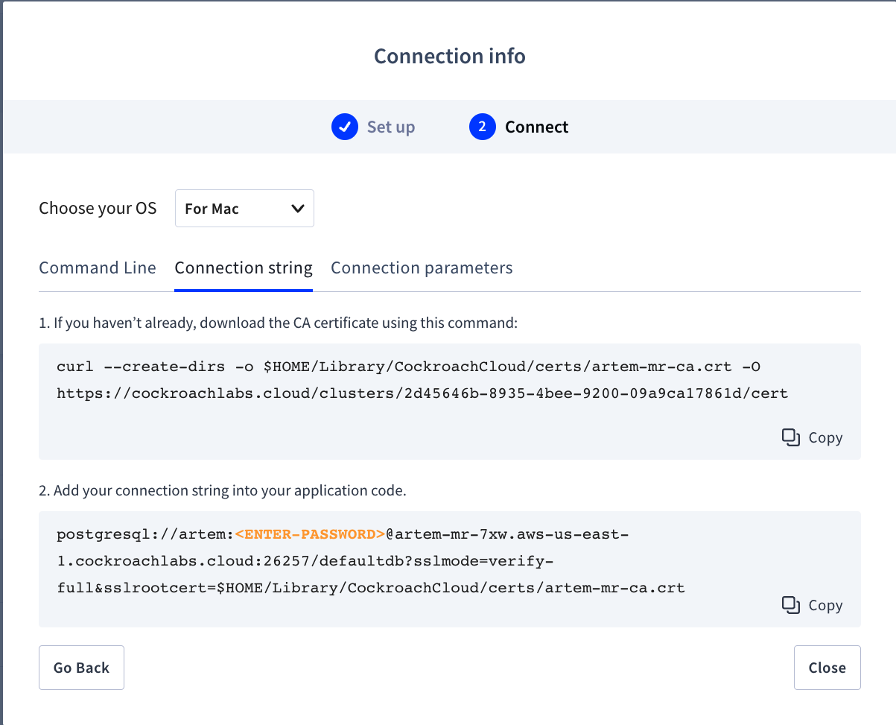Open the Connection parameters tab
Screen dimensions: 896x725
[422, 268]
